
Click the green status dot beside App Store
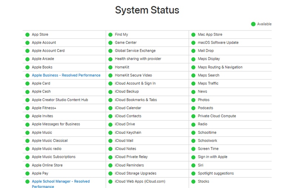27,35
